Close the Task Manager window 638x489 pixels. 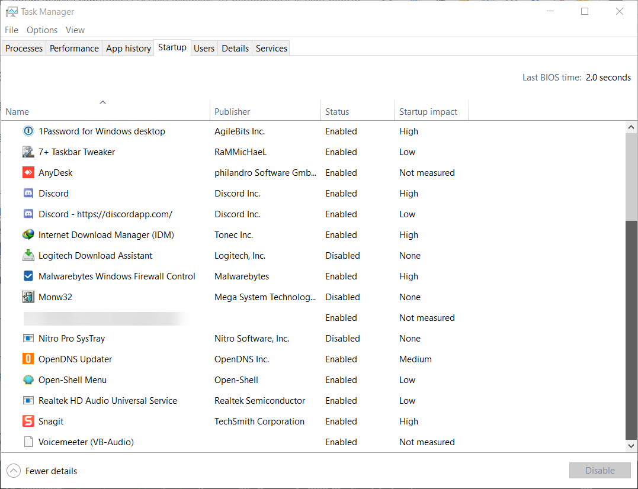coord(619,11)
